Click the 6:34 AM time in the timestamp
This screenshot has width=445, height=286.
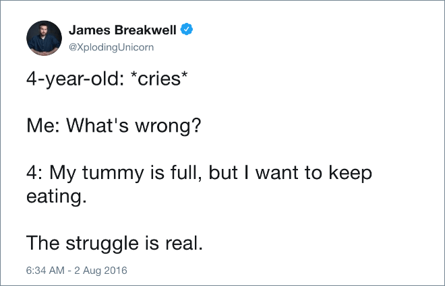pos(45,270)
